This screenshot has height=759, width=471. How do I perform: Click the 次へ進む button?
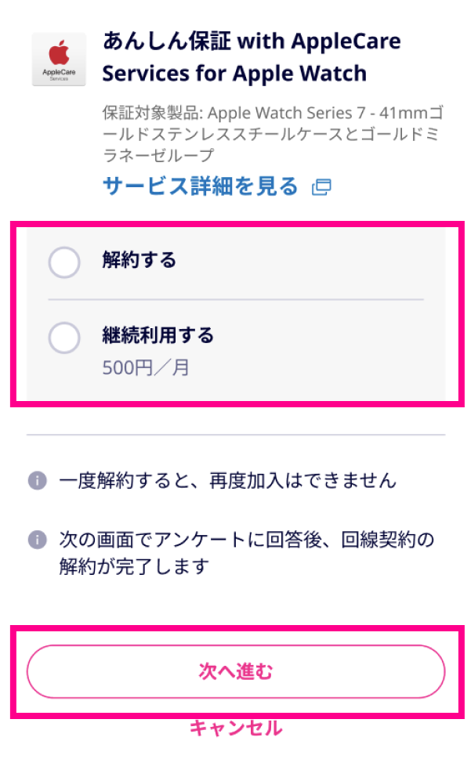click(x=236, y=671)
